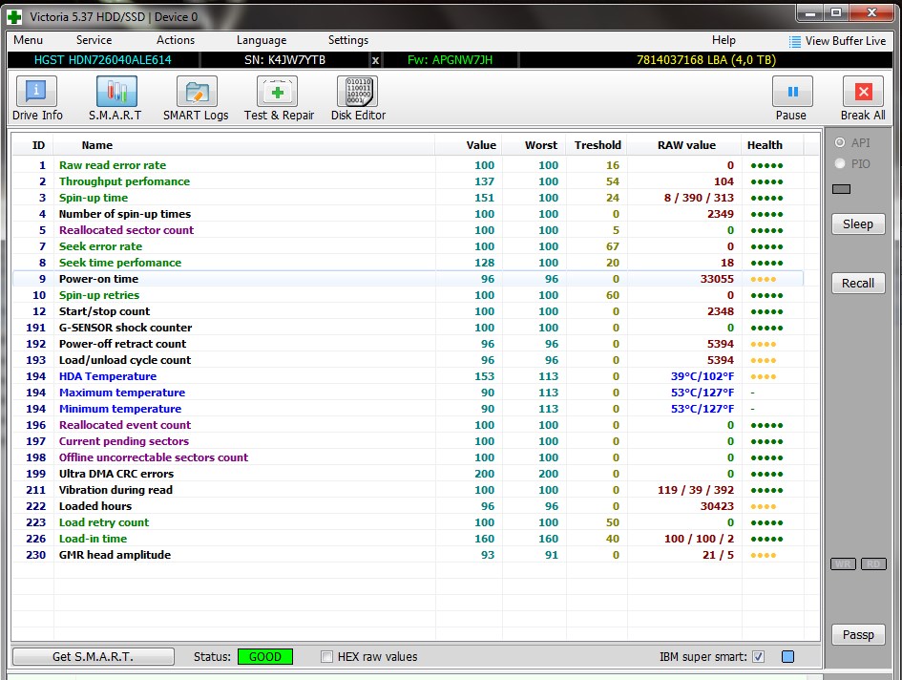
Task: Open the Menu menu
Action: (x=29, y=40)
